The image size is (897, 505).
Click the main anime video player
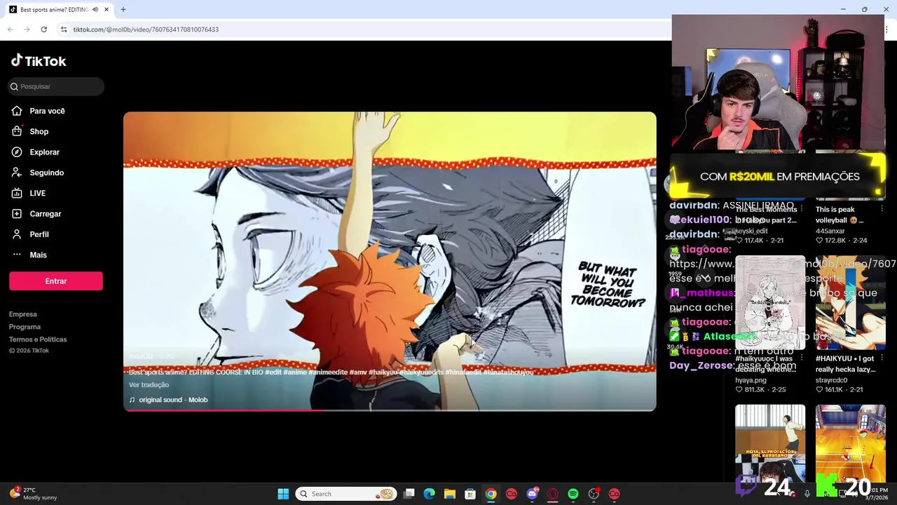[390, 261]
